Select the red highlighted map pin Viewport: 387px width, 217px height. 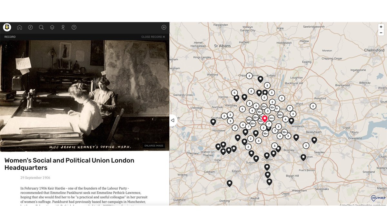[265, 118]
